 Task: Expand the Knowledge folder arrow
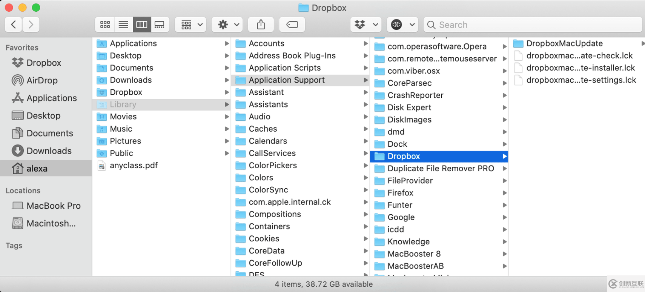coord(504,241)
